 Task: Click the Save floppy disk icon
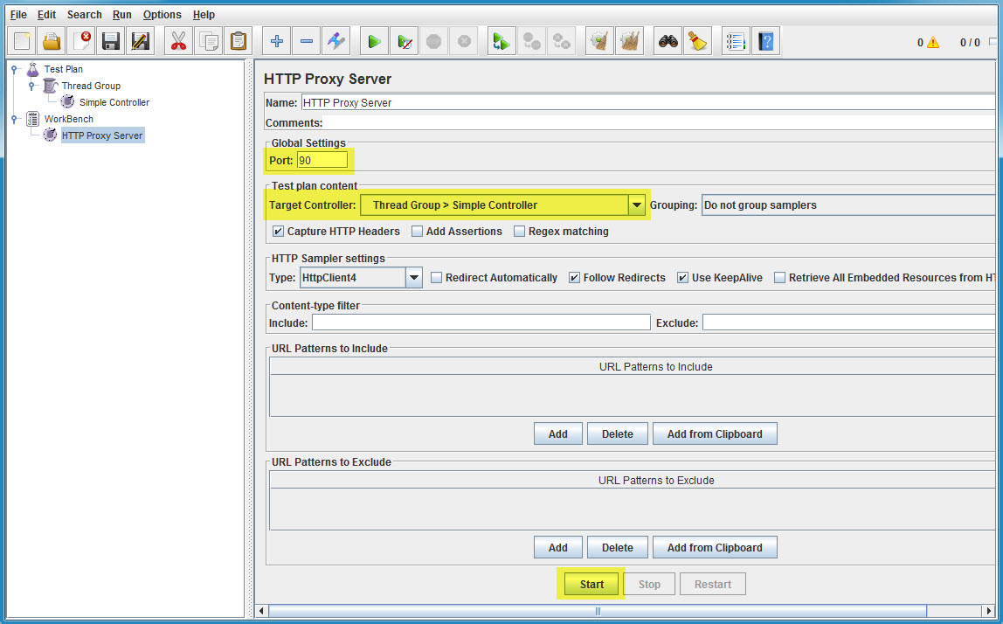(111, 42)
